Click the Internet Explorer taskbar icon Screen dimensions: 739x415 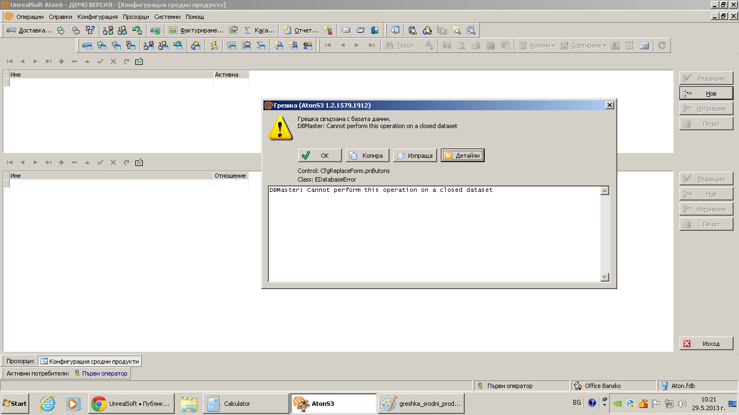pos(48,404)
